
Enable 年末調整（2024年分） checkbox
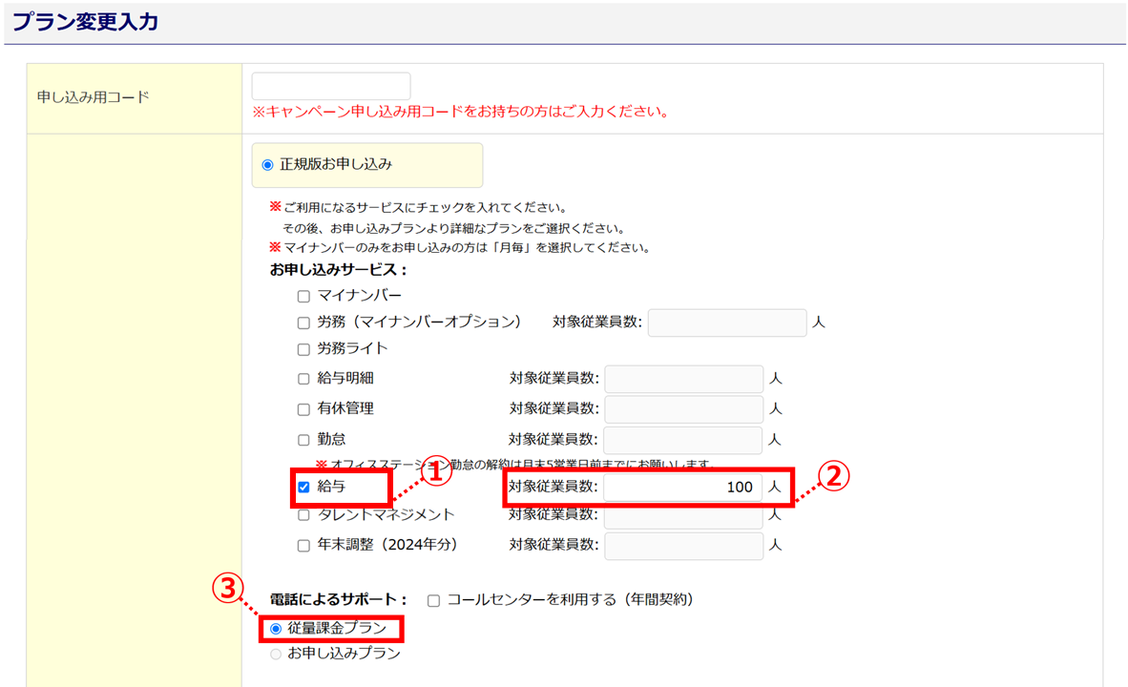(x=303, y=546)
